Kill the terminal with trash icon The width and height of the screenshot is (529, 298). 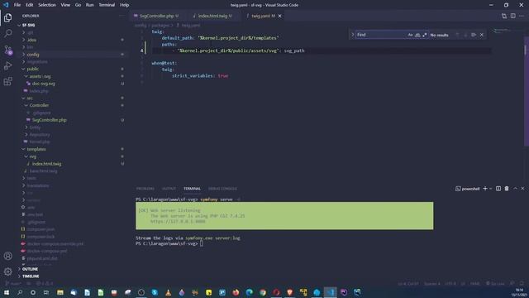click(x=507, y=189)
